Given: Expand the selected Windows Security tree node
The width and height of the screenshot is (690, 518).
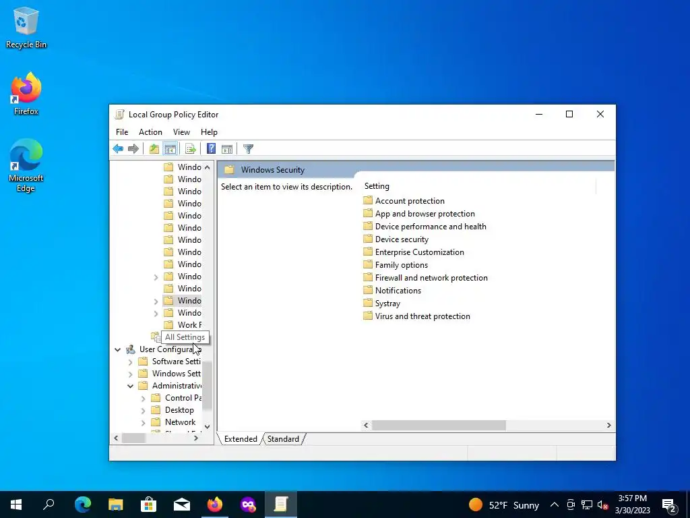Looking at the screenshot, I should point(156,301).
